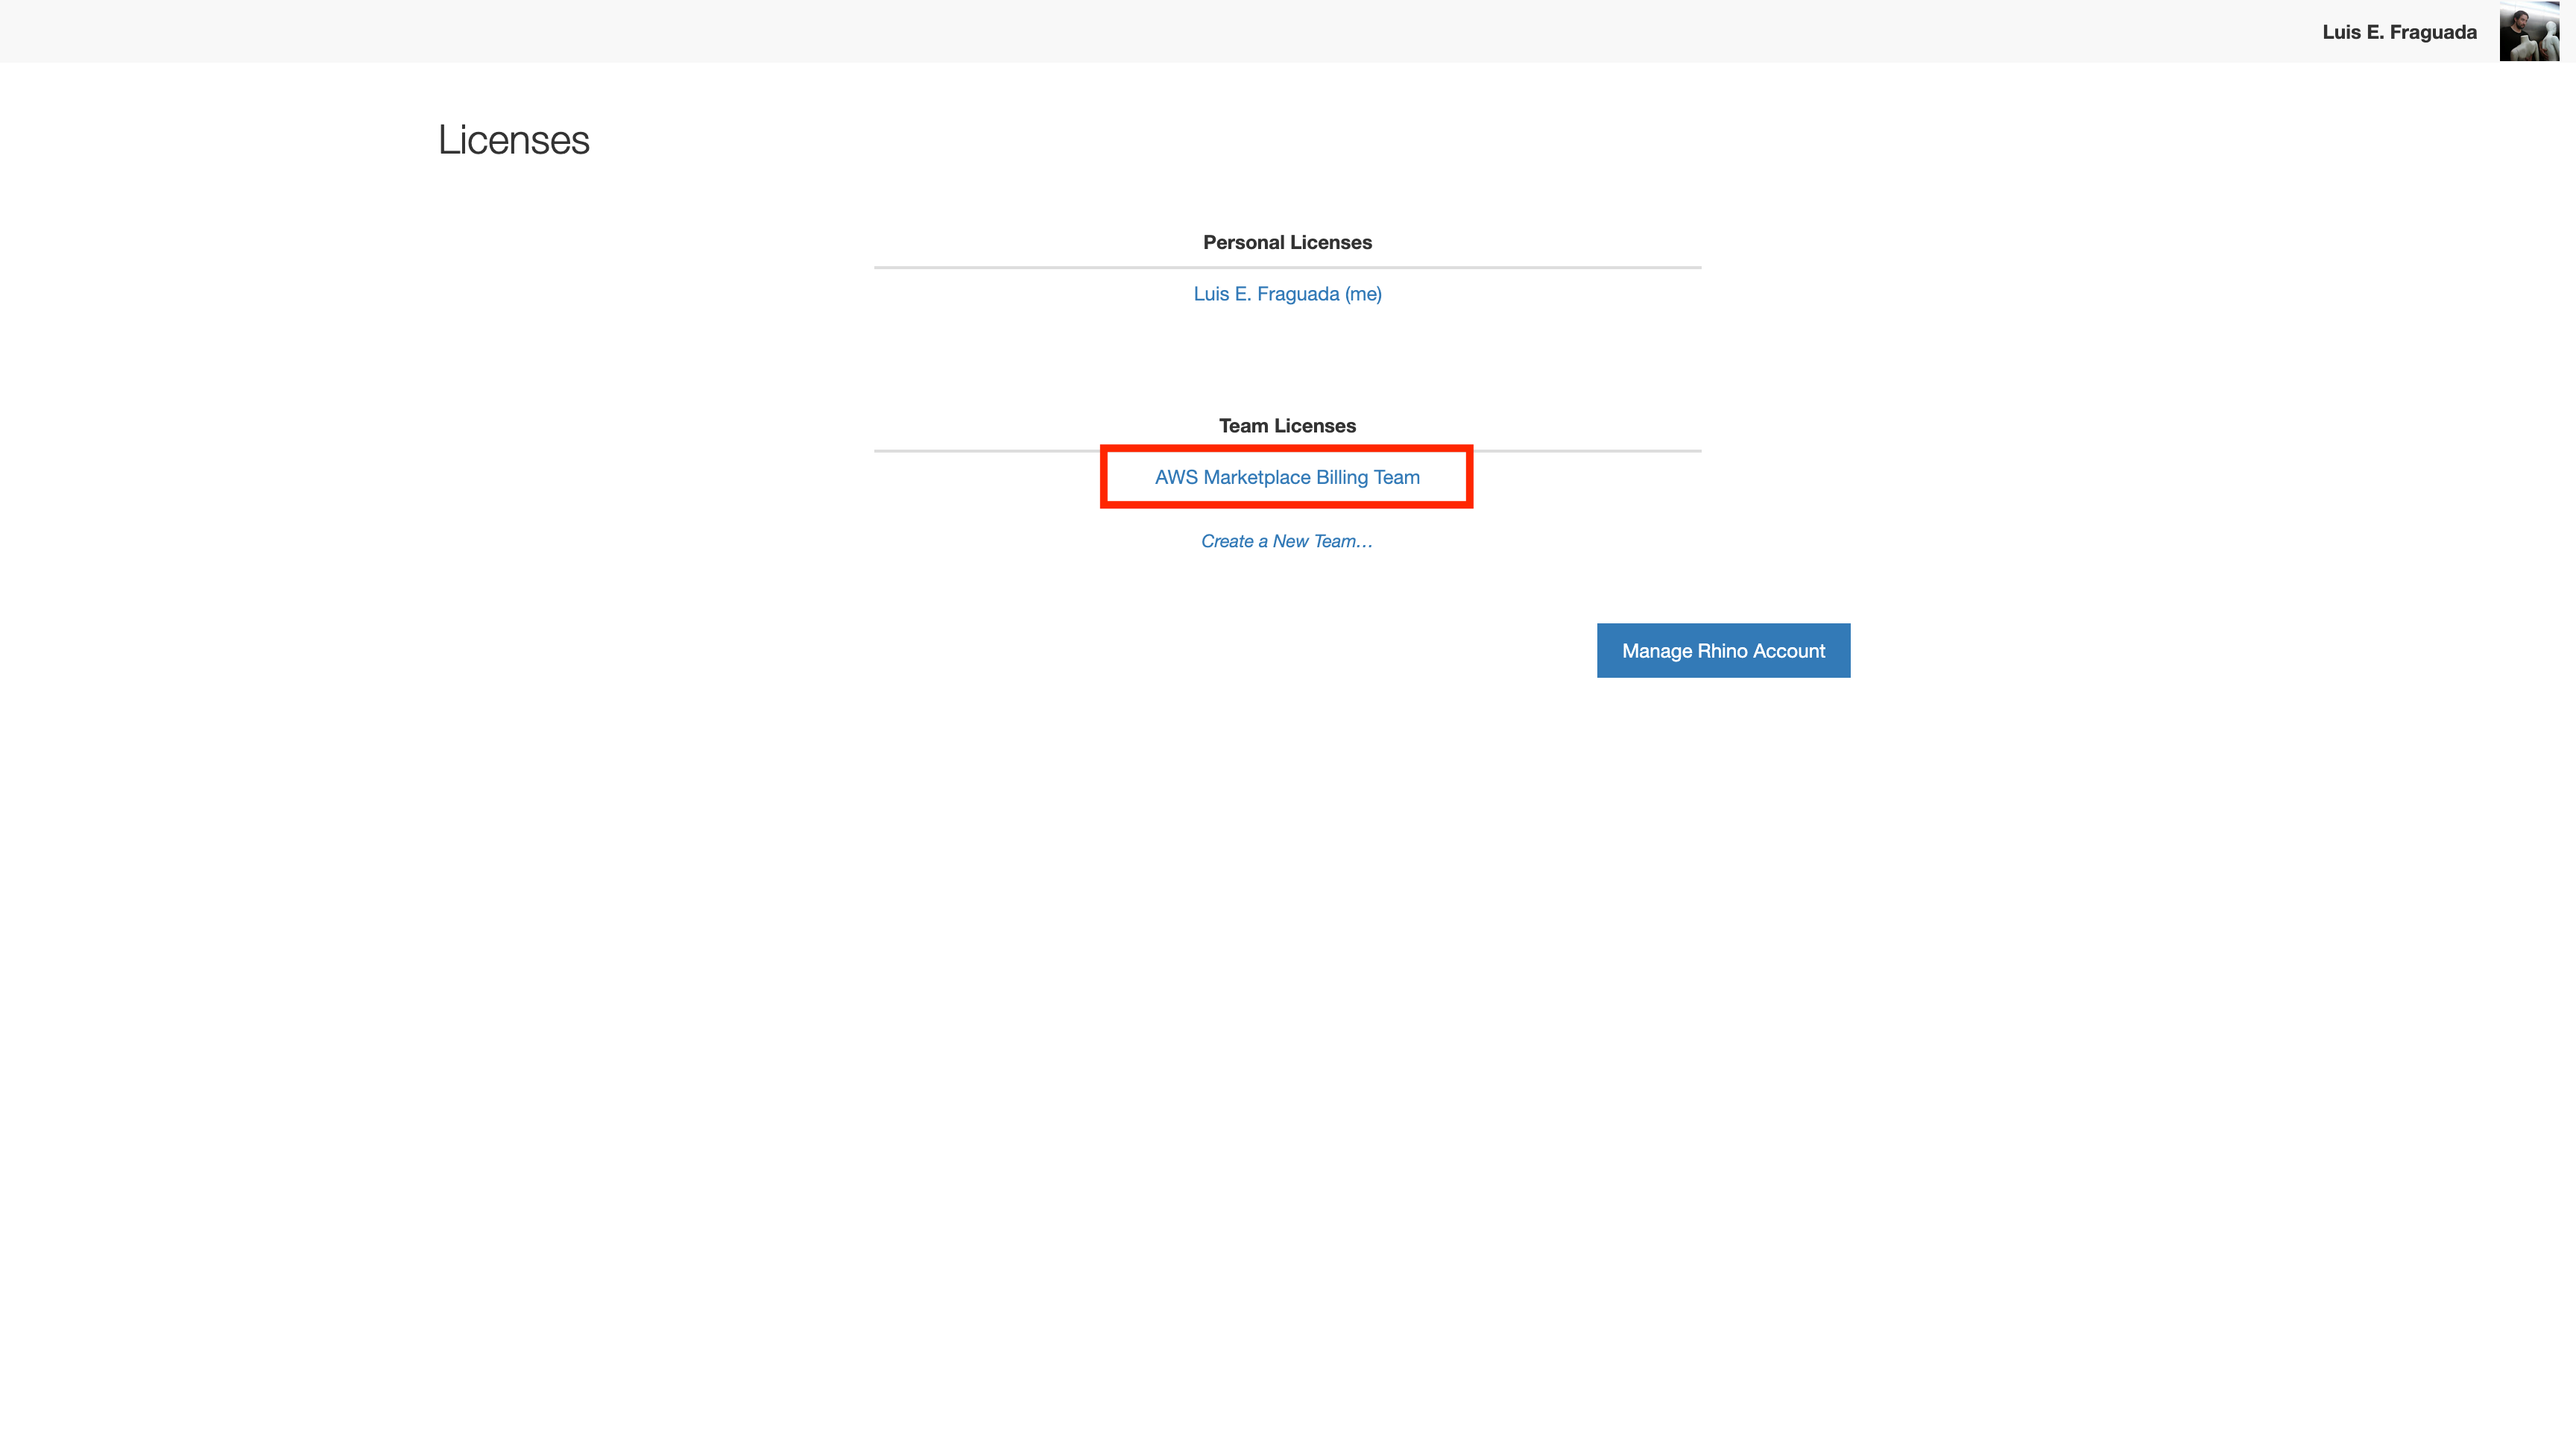Open the AWS Marketplace Billing Team link
This screenshot has width=2576, height=1448.
[1287, 477]
